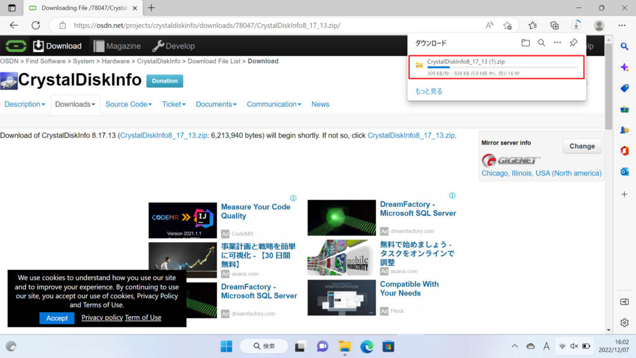
Task: Expand the Ticket dropdown menu
Action: pos(174,104)
